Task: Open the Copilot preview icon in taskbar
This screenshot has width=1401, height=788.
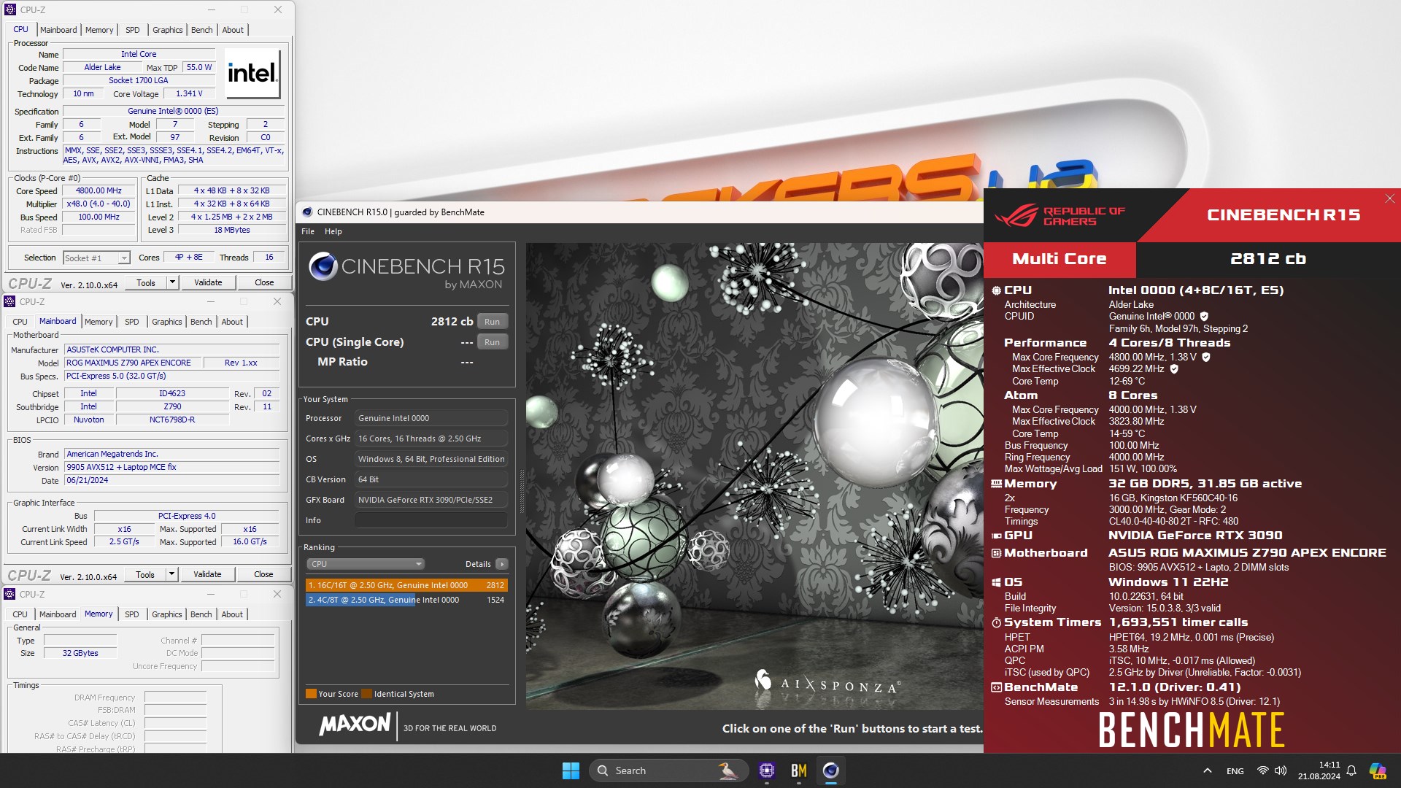Action: pyautogui.click(x=1378, y=770)
